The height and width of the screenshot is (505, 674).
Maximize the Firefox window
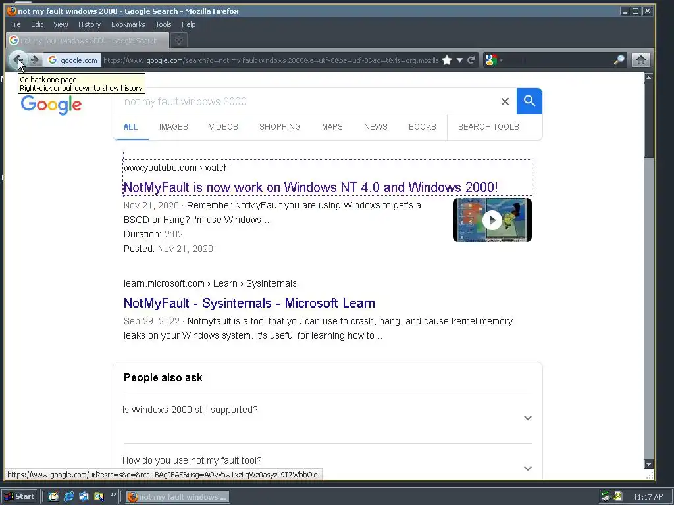tap(635, 11)
